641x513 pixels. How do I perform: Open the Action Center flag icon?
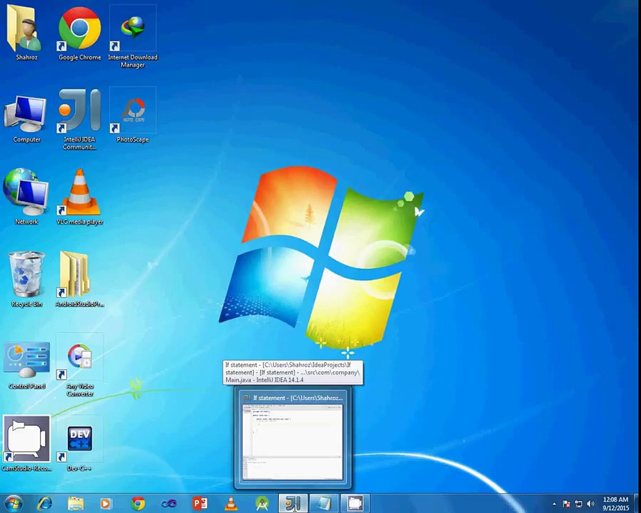point(566,503)
